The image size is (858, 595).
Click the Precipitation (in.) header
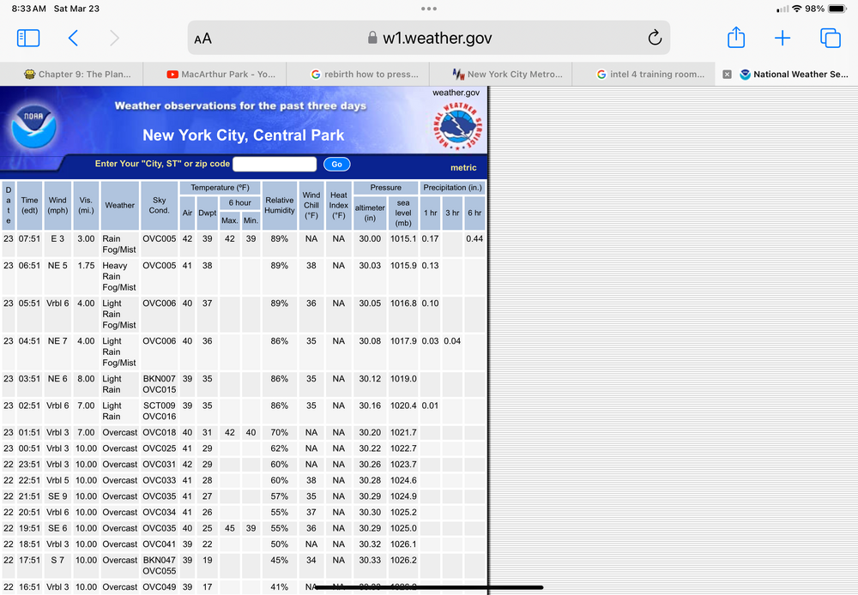(452, 188)
